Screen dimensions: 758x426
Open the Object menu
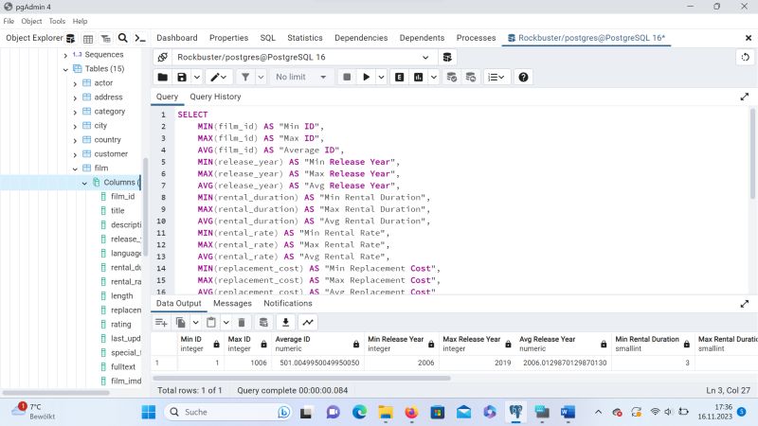pyautogui.click(x=31, y=21)
